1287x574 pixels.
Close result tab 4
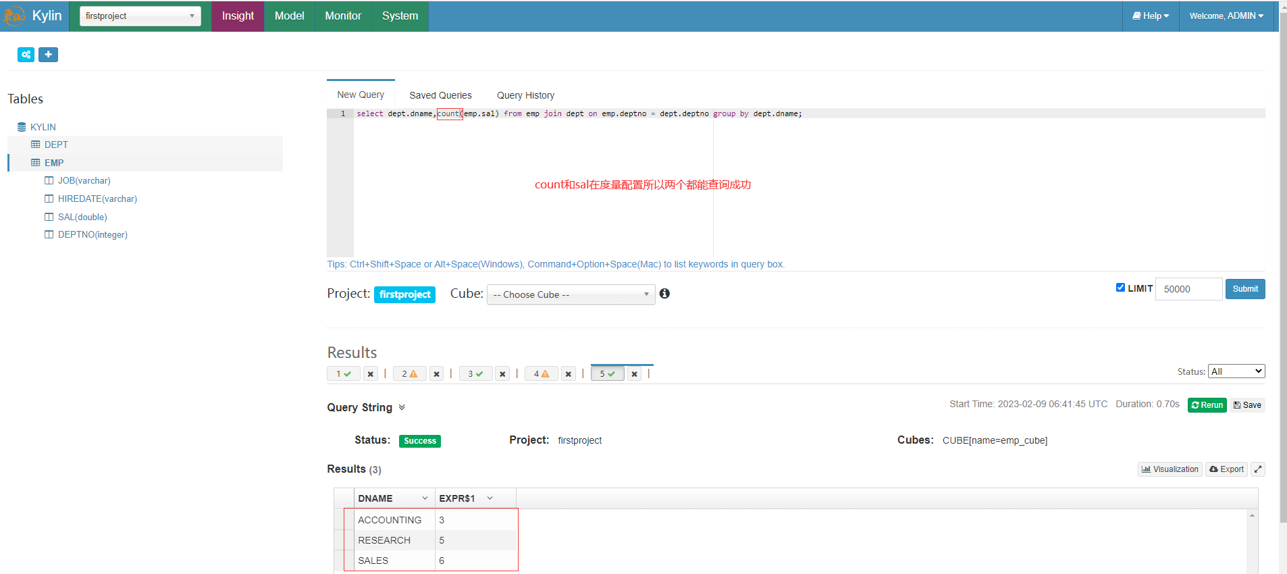569,373
